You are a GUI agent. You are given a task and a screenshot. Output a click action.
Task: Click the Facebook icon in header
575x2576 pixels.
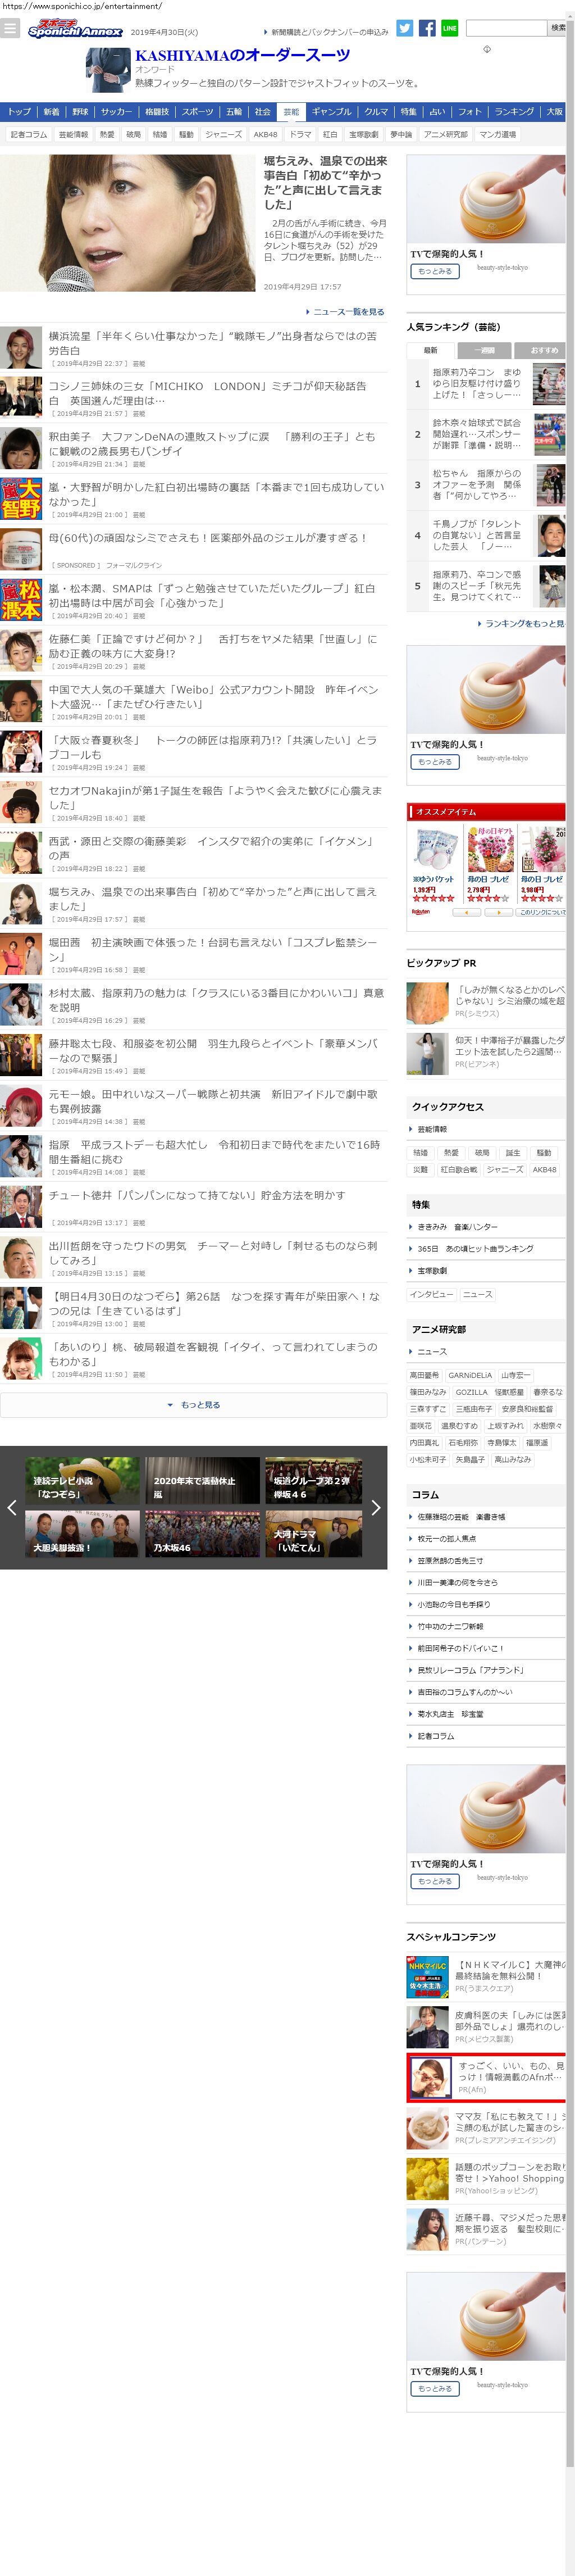click(x=427, y=28)
